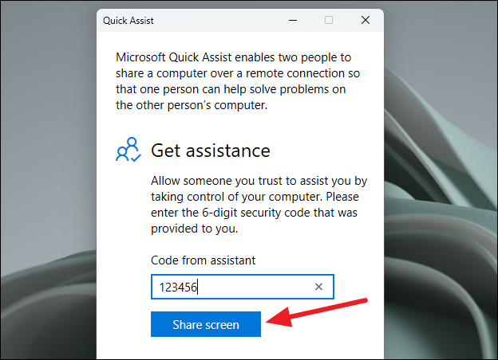Place cursor in the typed 123456 code
The image size is (498, 360).
coord(178,288)
